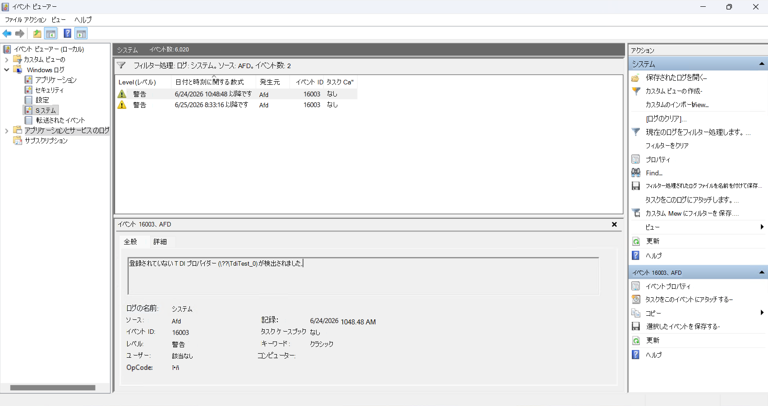Expand アプリケーションとサービスのログ tree node
This screenshot has width=768, height=406.
tap(6, 131)
